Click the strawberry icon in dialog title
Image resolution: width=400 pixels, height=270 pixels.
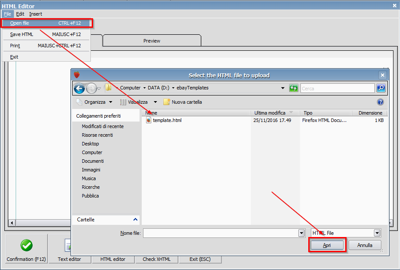(77, 75)
